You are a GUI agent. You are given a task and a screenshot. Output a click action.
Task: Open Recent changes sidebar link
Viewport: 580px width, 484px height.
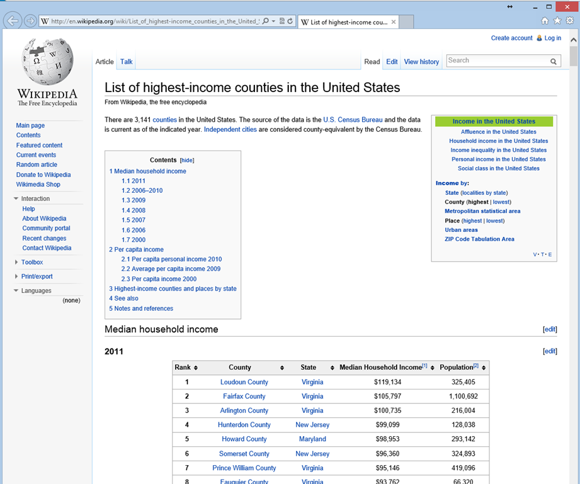tap(44, 238)
